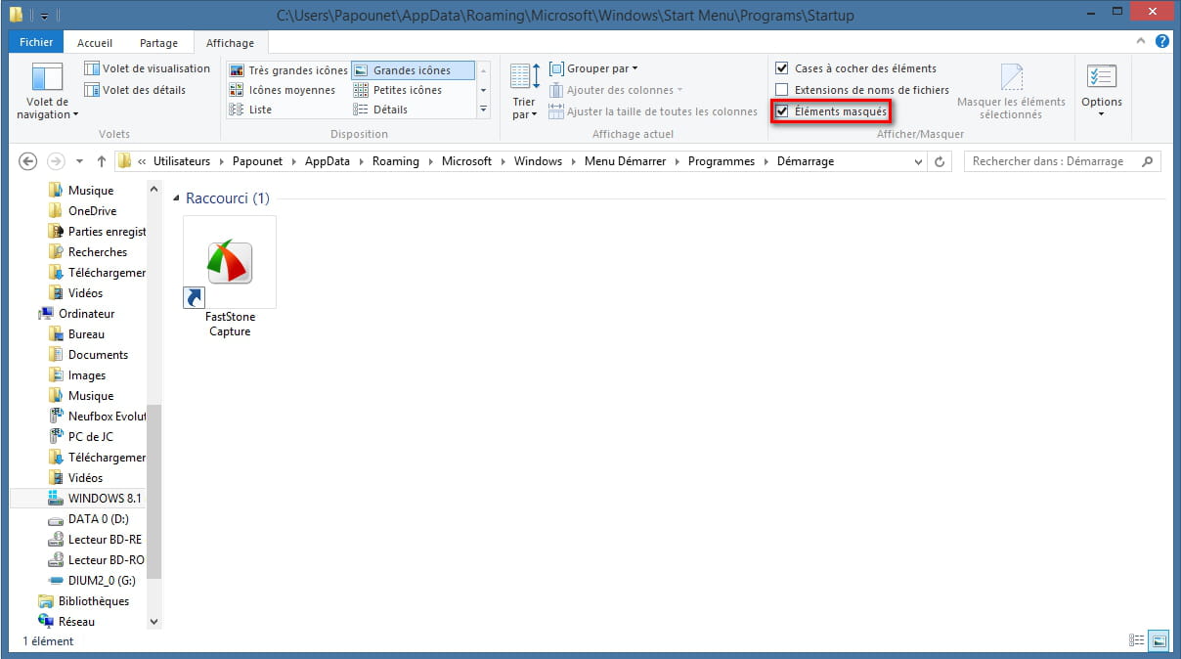1181x659 pixels.
Task: Select Bibliothèques in the navigation pane
Action: coord(93,601)
